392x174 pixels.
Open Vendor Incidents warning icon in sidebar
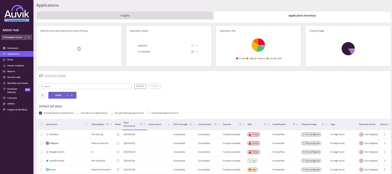tap(4, 65)
